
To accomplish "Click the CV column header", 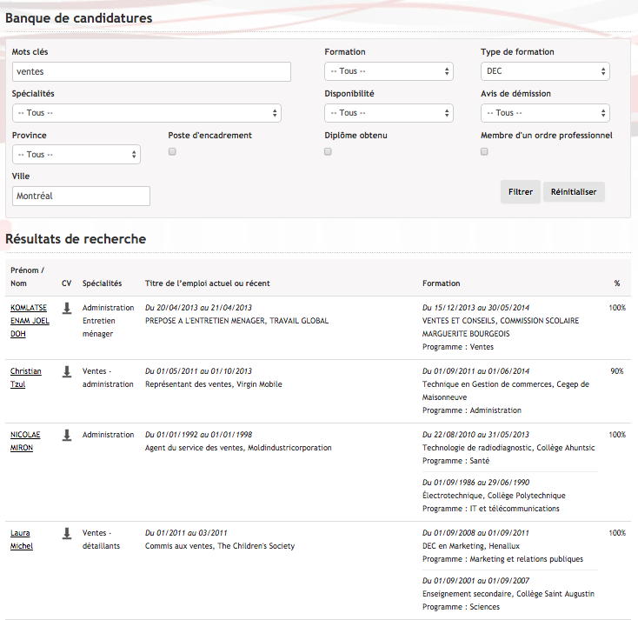I will 66,283.
